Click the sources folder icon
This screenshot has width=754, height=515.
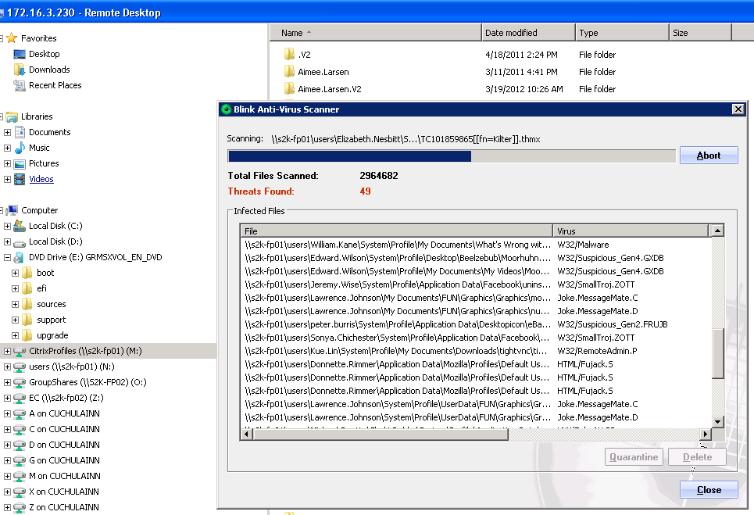(27, 304)
